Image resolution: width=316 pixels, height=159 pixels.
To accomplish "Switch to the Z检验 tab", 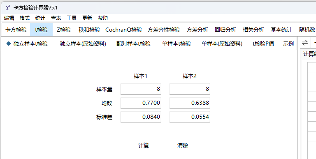I will pos(64,30).
